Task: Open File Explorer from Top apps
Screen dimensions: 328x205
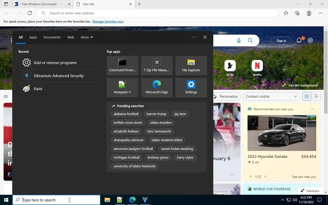Action: point(191,66)
